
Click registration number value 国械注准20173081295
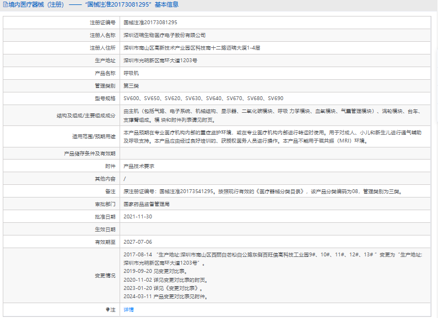(x=150, y=23)
